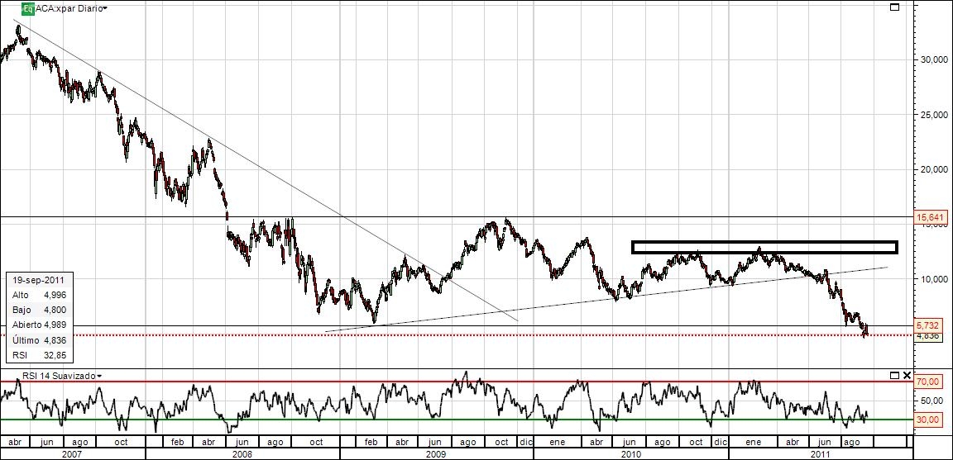Select the 2011 year on time axis
The width and height of the screenshot is (953, 460).
[x=821, y=453]
